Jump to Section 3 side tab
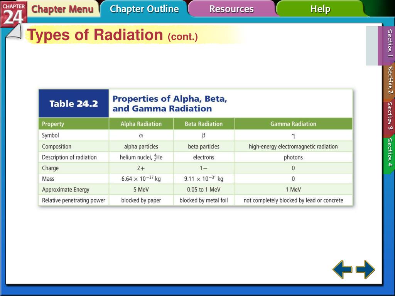 [x=390, y=116]
